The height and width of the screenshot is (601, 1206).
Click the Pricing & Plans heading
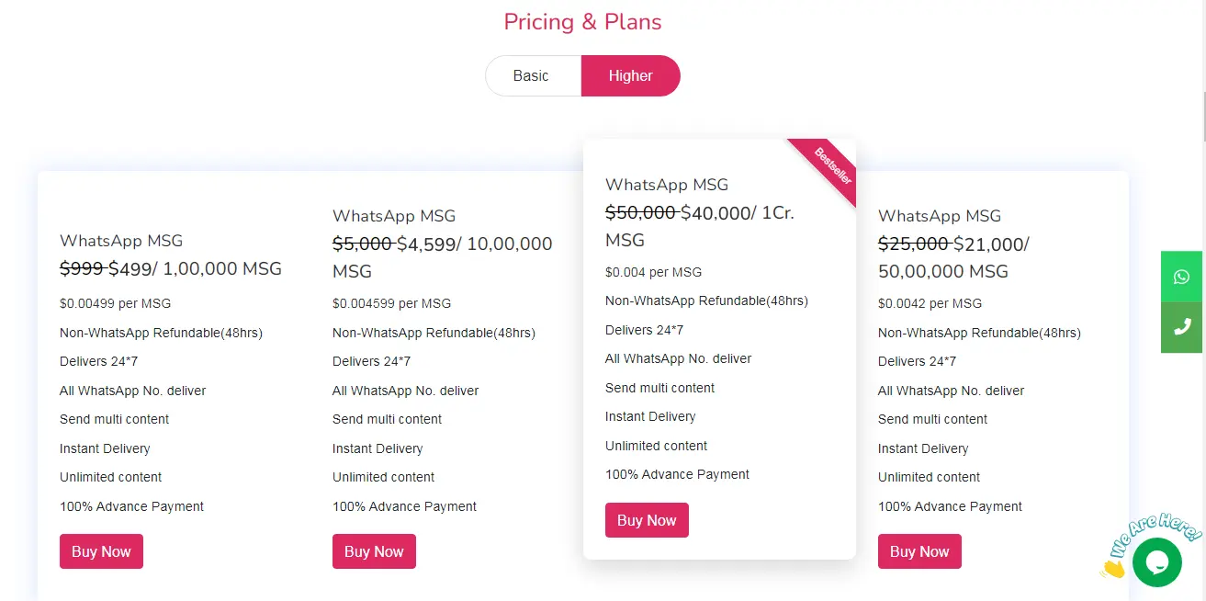[x=582, y=22]
